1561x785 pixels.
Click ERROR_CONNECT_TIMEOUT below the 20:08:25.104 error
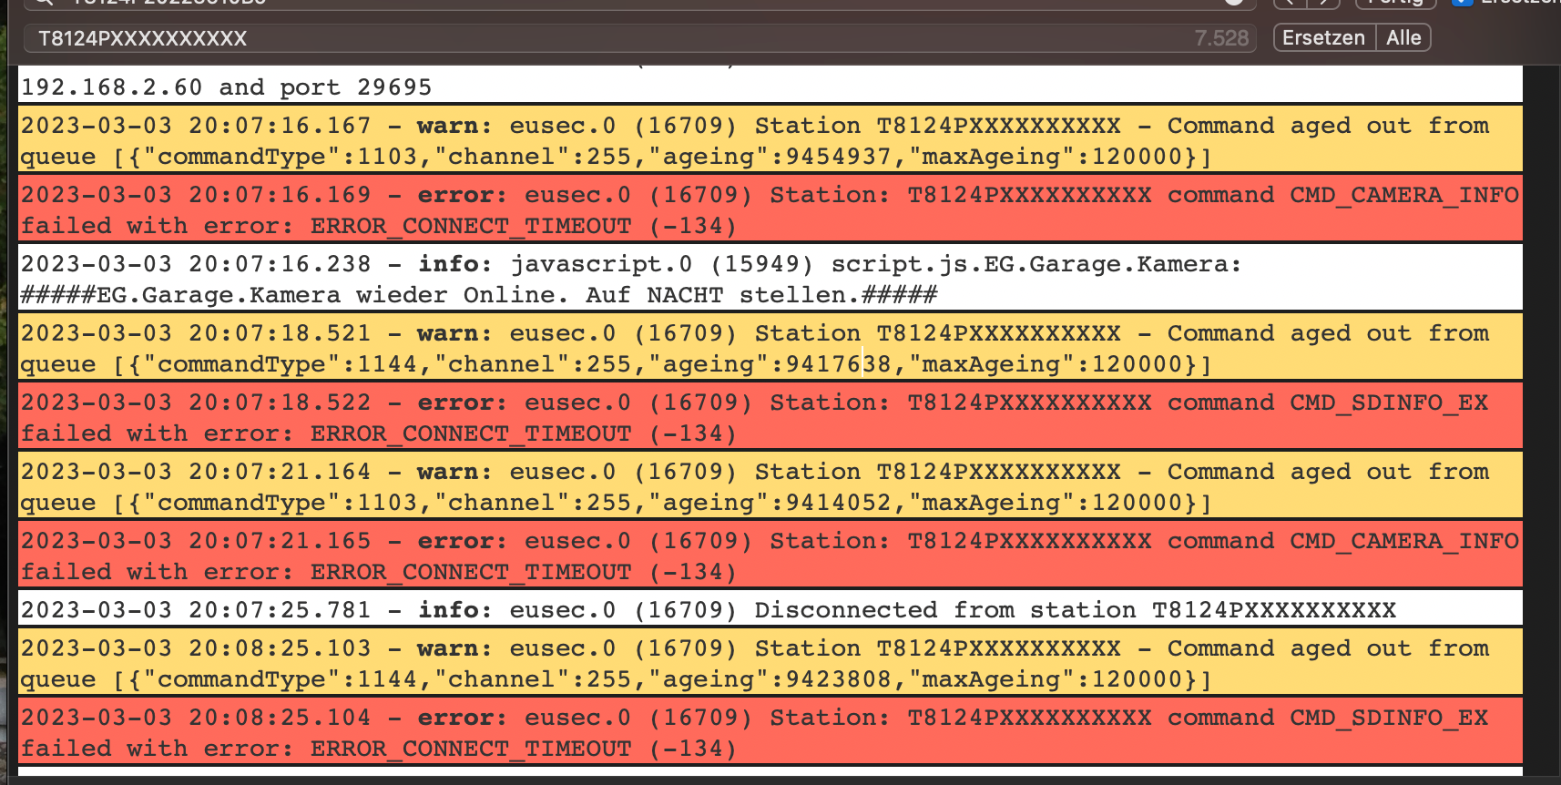pyautogui.click(x=471, y=749)
